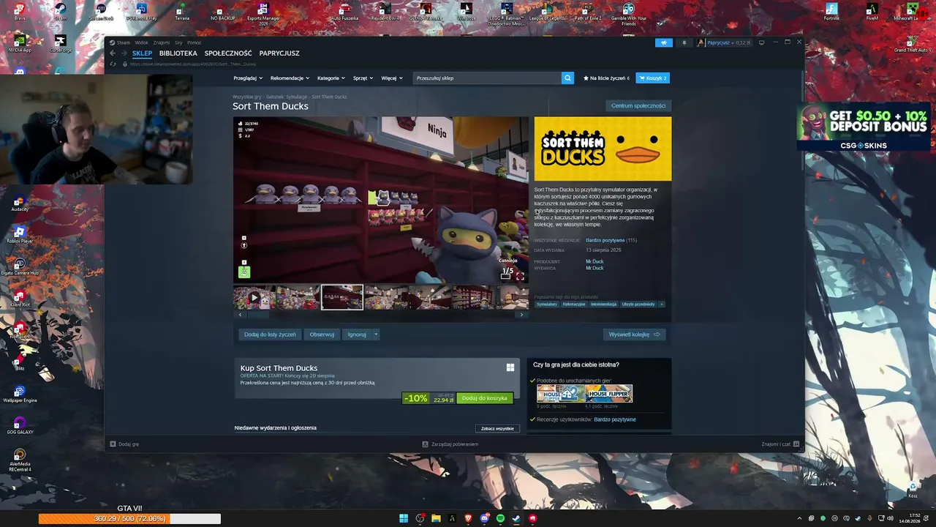Open Windows Start menu

click(x=404, y=518)
